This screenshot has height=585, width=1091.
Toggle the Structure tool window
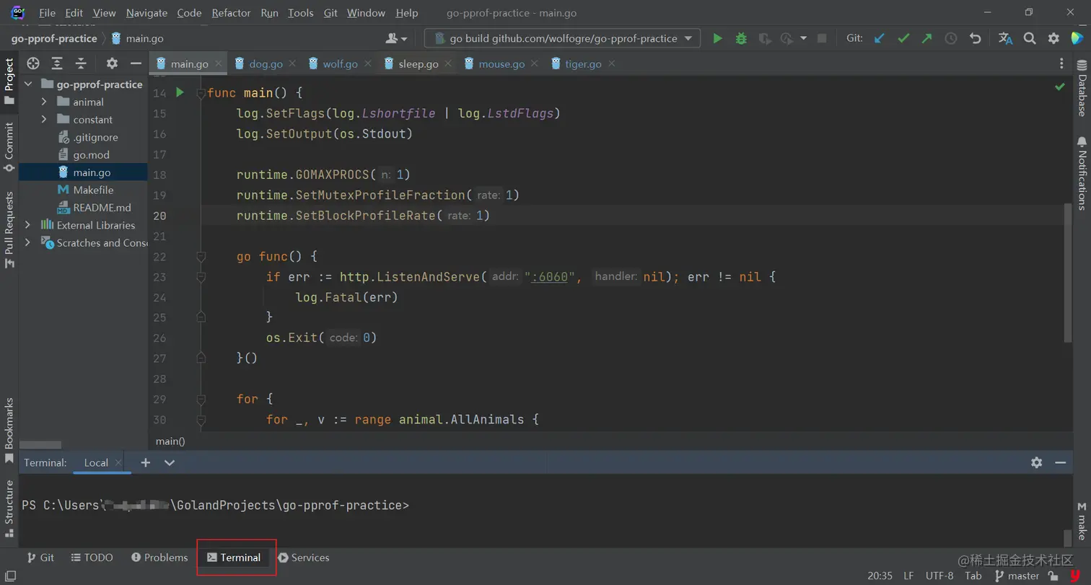[x=9, y=509]
